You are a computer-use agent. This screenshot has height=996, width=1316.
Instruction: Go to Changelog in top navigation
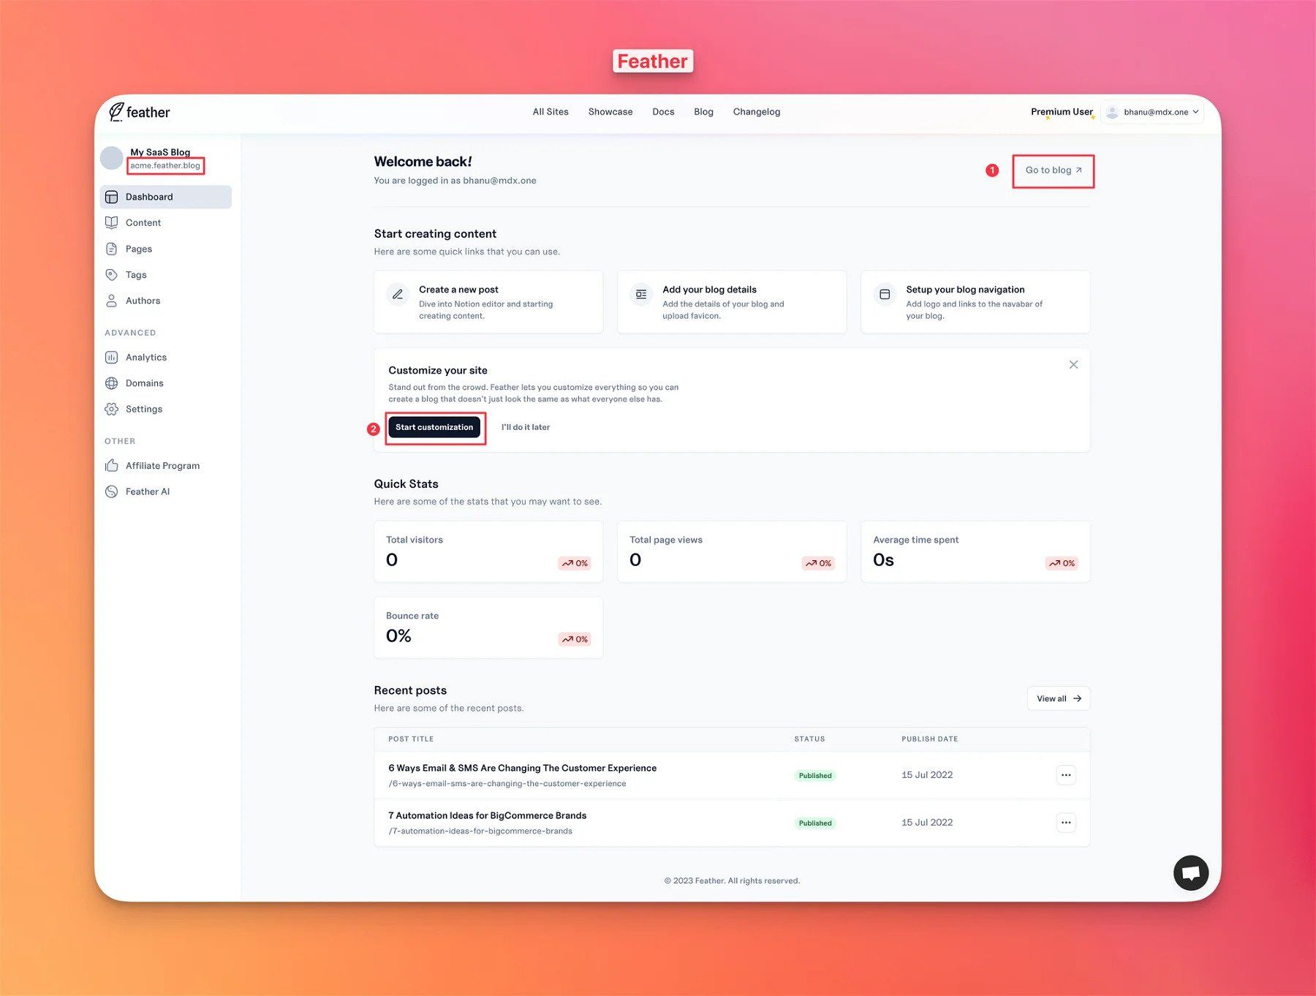756,112
